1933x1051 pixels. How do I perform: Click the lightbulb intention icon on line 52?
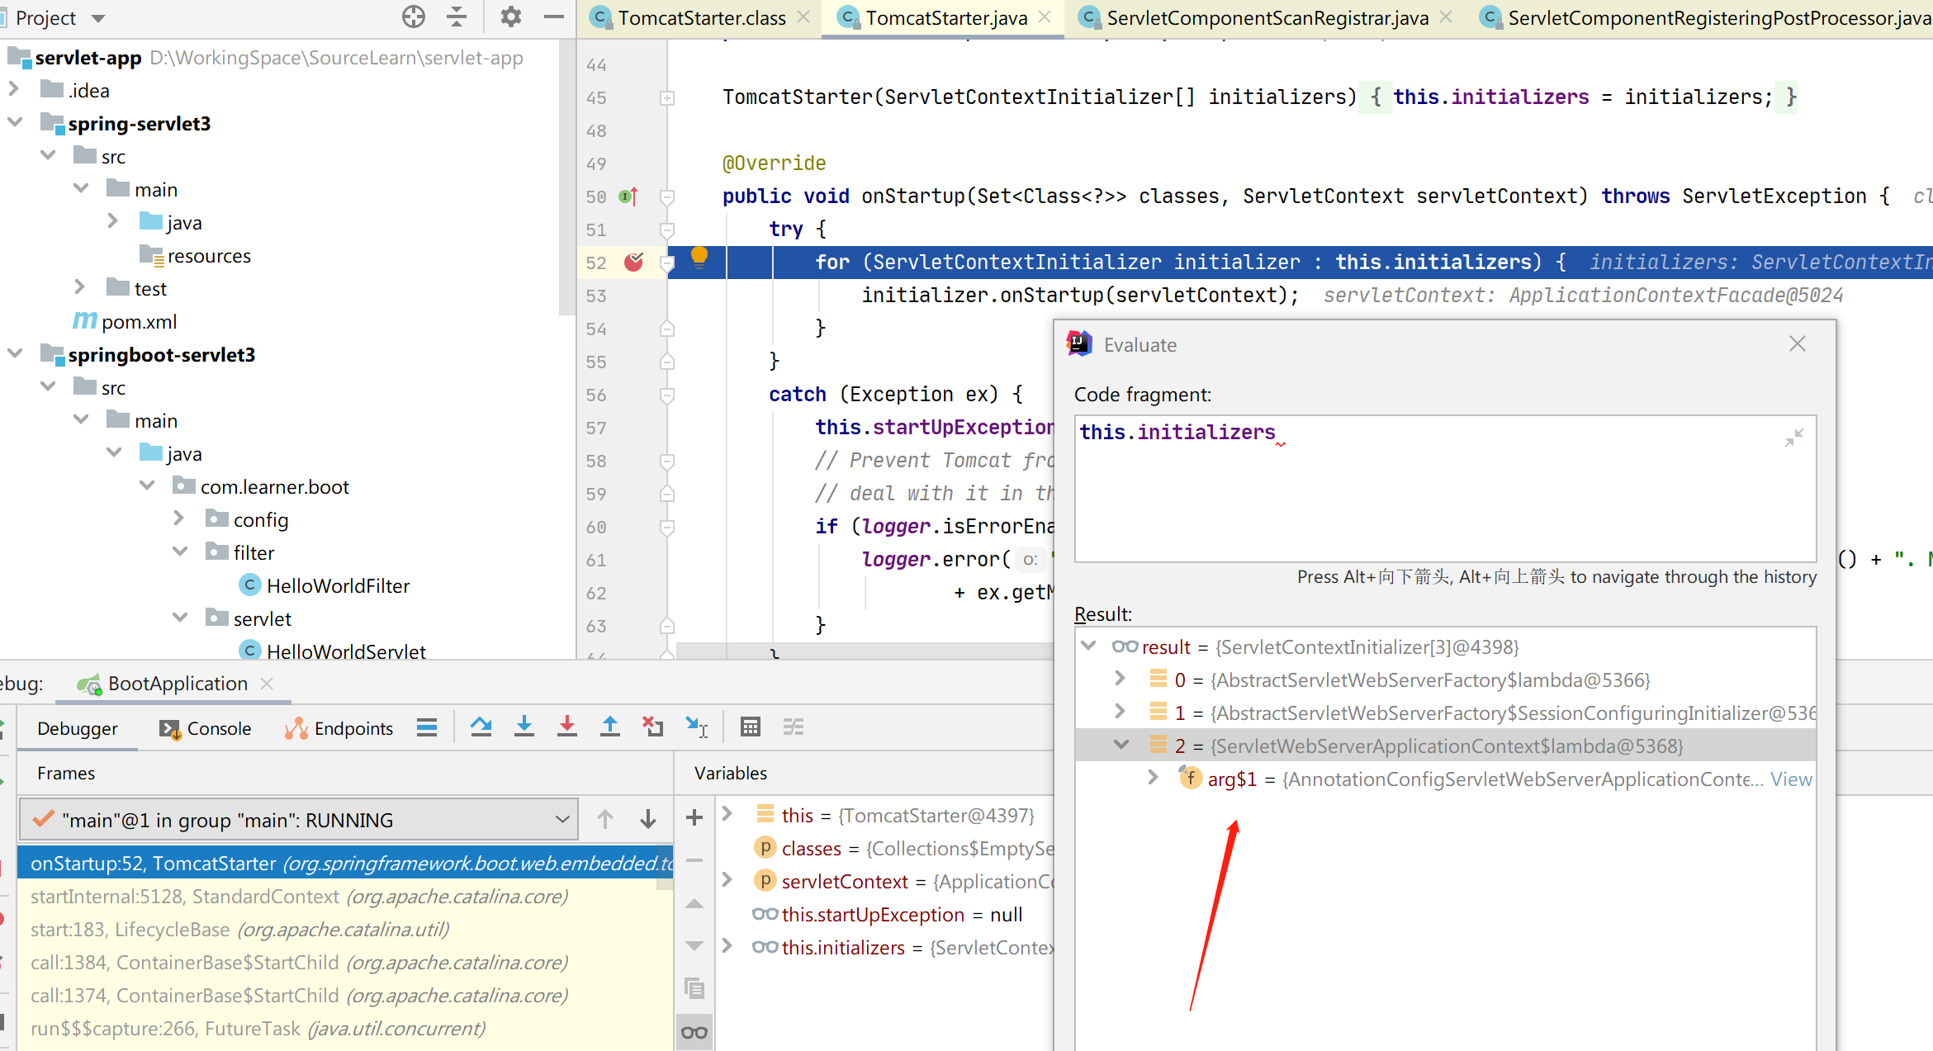click(699, 257)
